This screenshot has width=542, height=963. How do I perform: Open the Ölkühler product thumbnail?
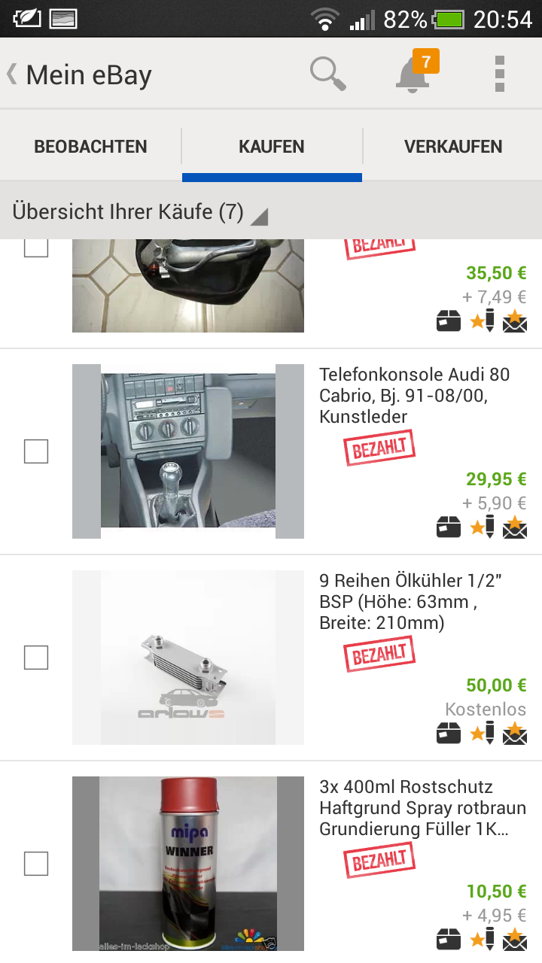[x=188, y=658]
